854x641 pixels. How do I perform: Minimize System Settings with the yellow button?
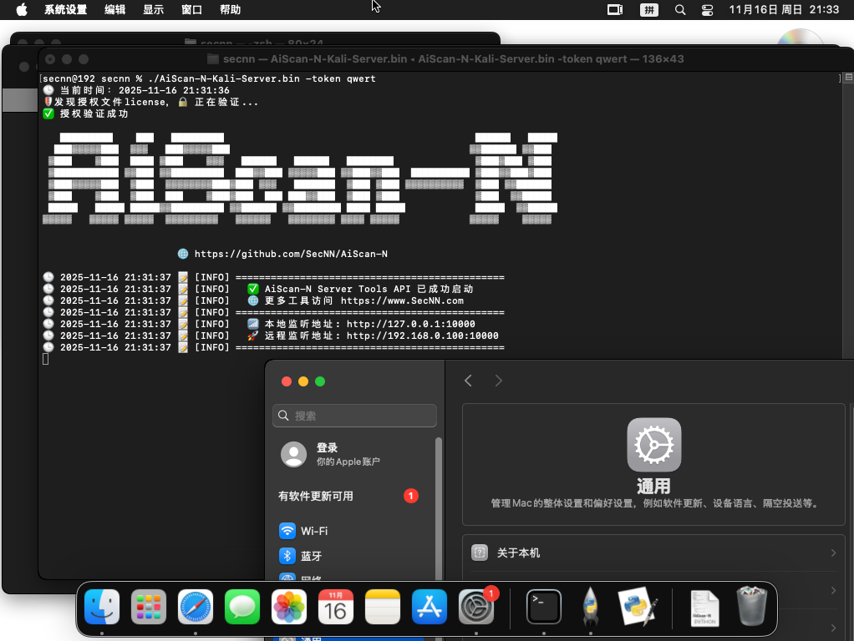click(303, 381)
